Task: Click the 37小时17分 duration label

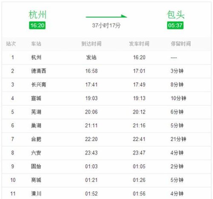Action: (x=106, y=26)
